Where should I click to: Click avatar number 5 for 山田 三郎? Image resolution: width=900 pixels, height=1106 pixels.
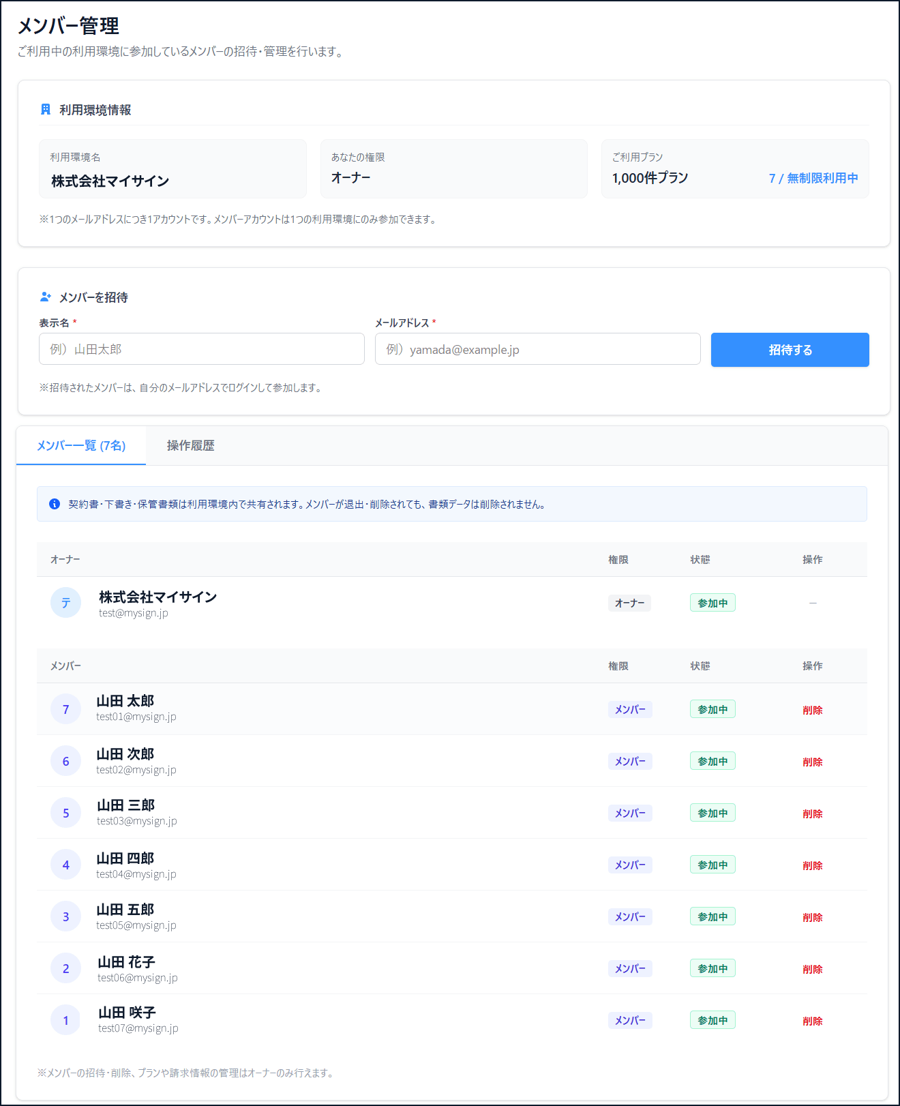click(66, 813)
